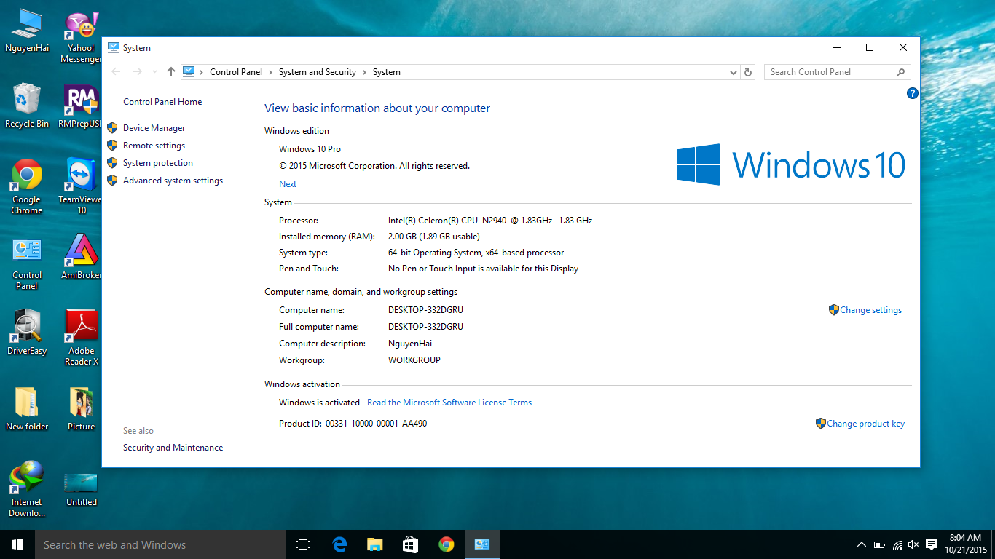Expand the address bar history dropdown
Screen dimensions: 995x559
click(733, 72)
